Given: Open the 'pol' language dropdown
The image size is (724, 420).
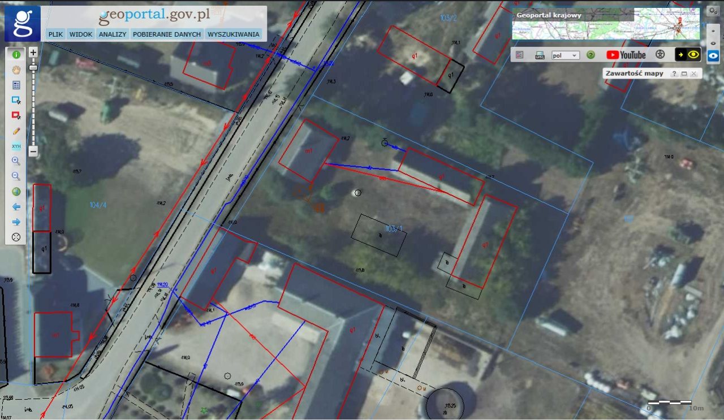Looking at the screenshot, I should tap(566, 55).
